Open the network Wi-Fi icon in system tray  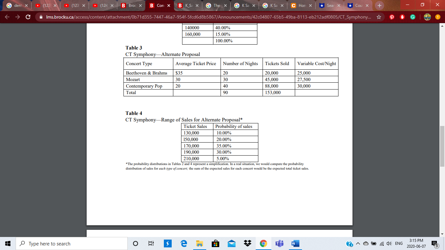coord(382,243)
